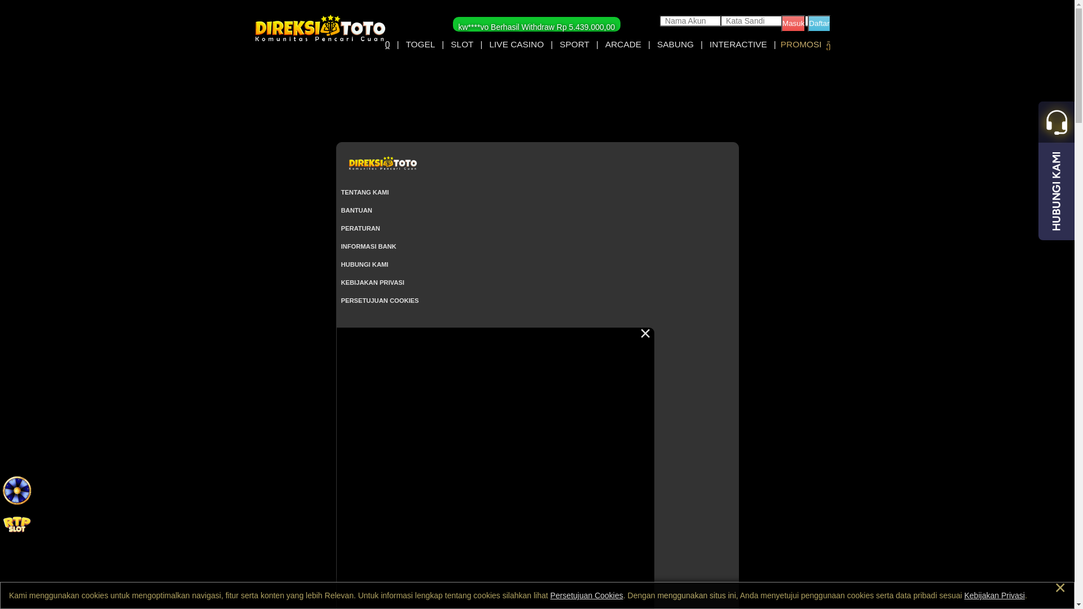
Task: Click the Masuk login button
Action: pyautogui.click(x=793, y=23)
